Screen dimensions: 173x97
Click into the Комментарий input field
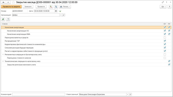click(39, 94)
